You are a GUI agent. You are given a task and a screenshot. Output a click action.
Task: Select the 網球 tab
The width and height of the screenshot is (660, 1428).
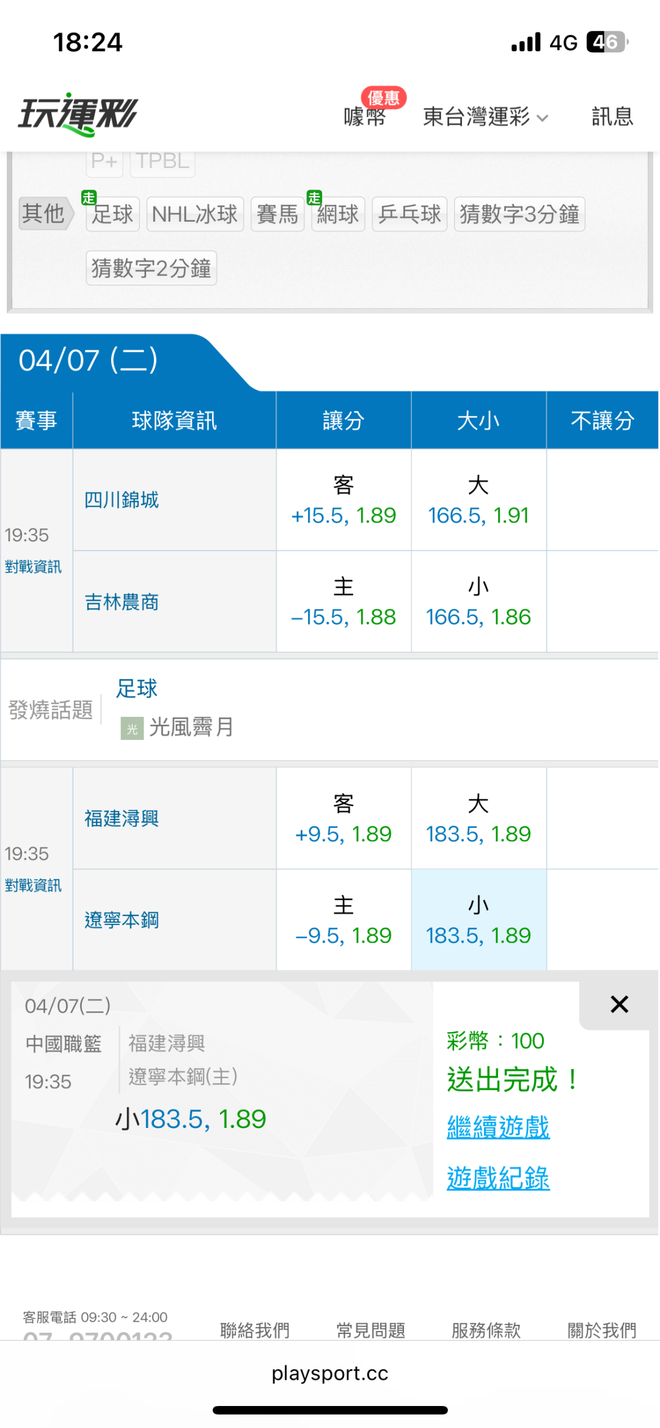[x=338, y=214]
